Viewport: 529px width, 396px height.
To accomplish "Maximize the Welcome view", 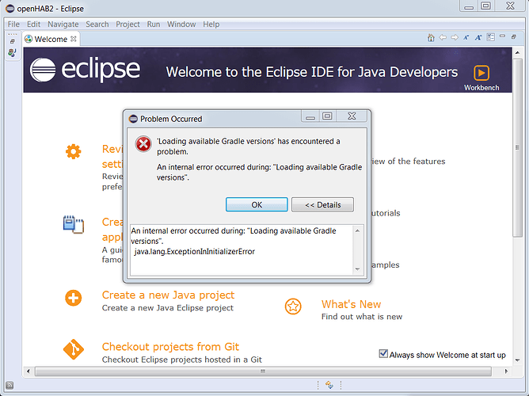I will coord(514,36).
